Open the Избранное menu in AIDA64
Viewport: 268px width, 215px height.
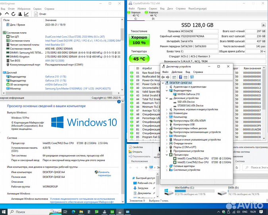(x=24, y=9)
